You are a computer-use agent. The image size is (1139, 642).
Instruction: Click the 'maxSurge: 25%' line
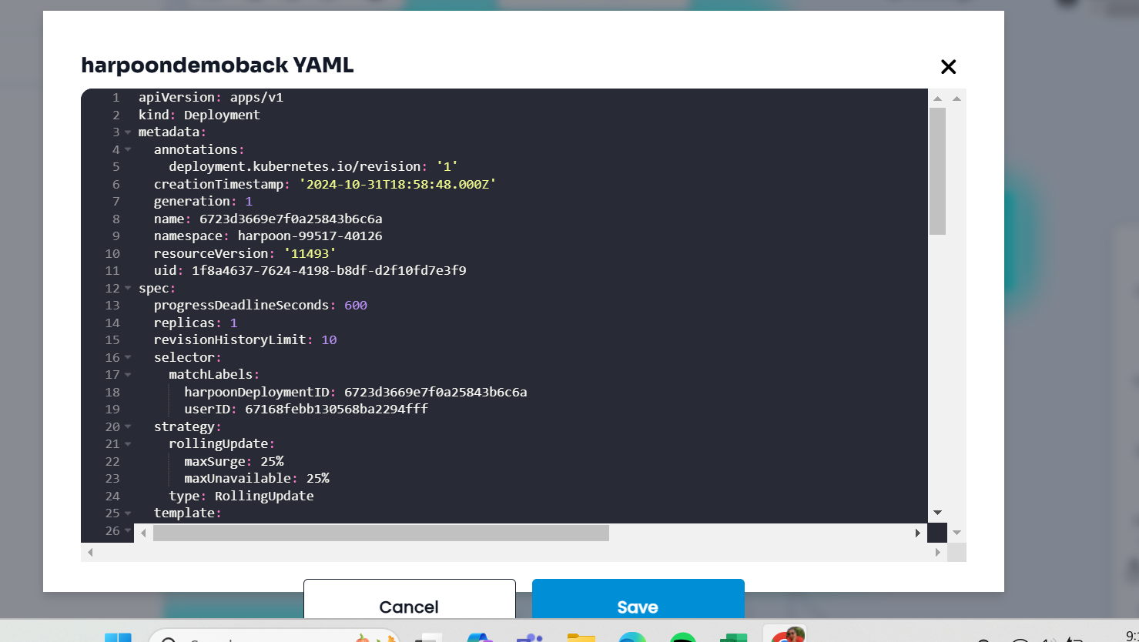tap(234, 461)
